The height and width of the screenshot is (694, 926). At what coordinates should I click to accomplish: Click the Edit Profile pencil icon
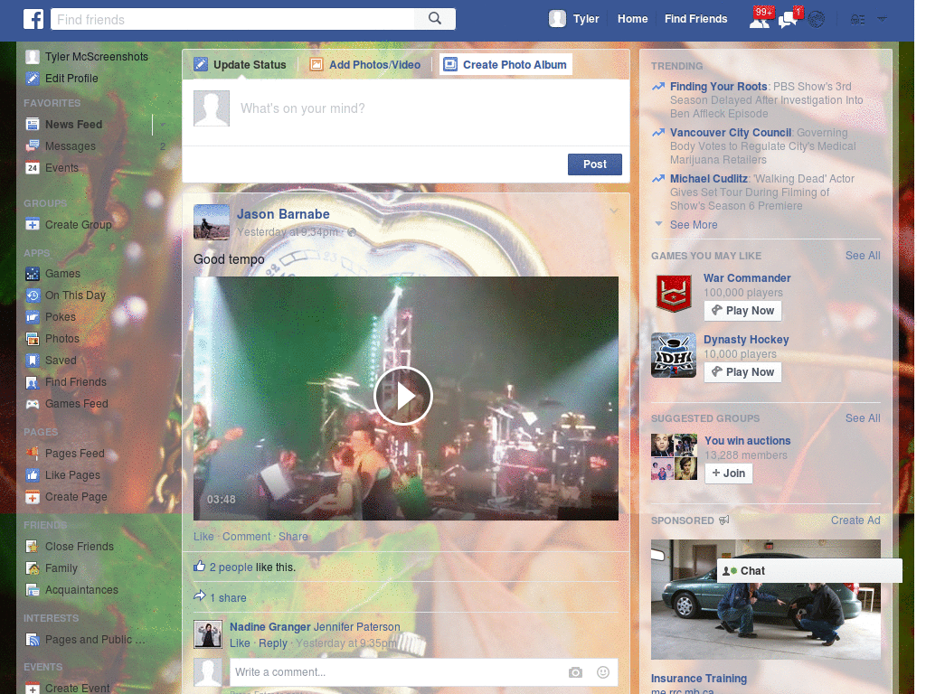tap(33, 78)
